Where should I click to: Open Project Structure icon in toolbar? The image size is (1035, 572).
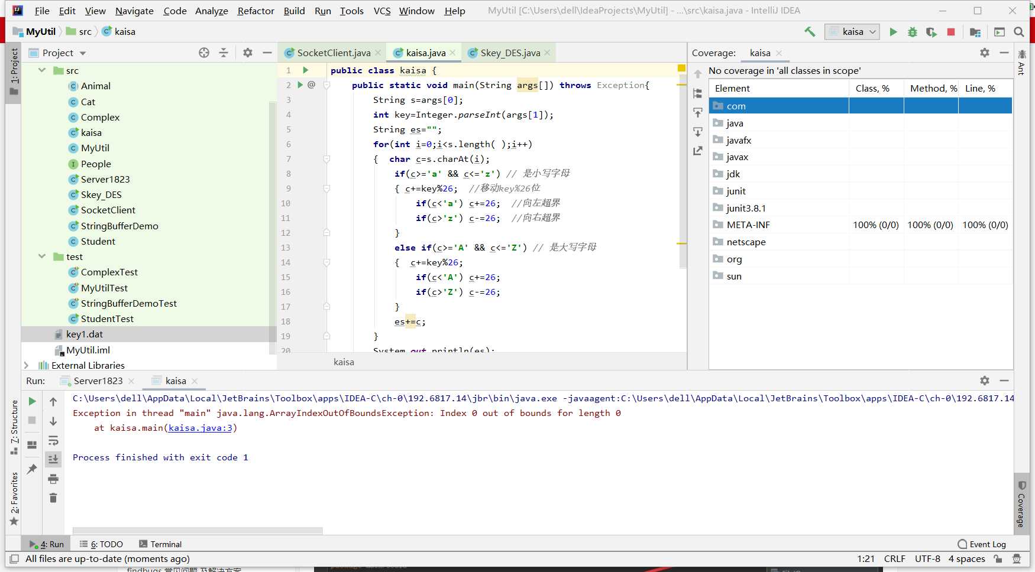coord(975,32)
